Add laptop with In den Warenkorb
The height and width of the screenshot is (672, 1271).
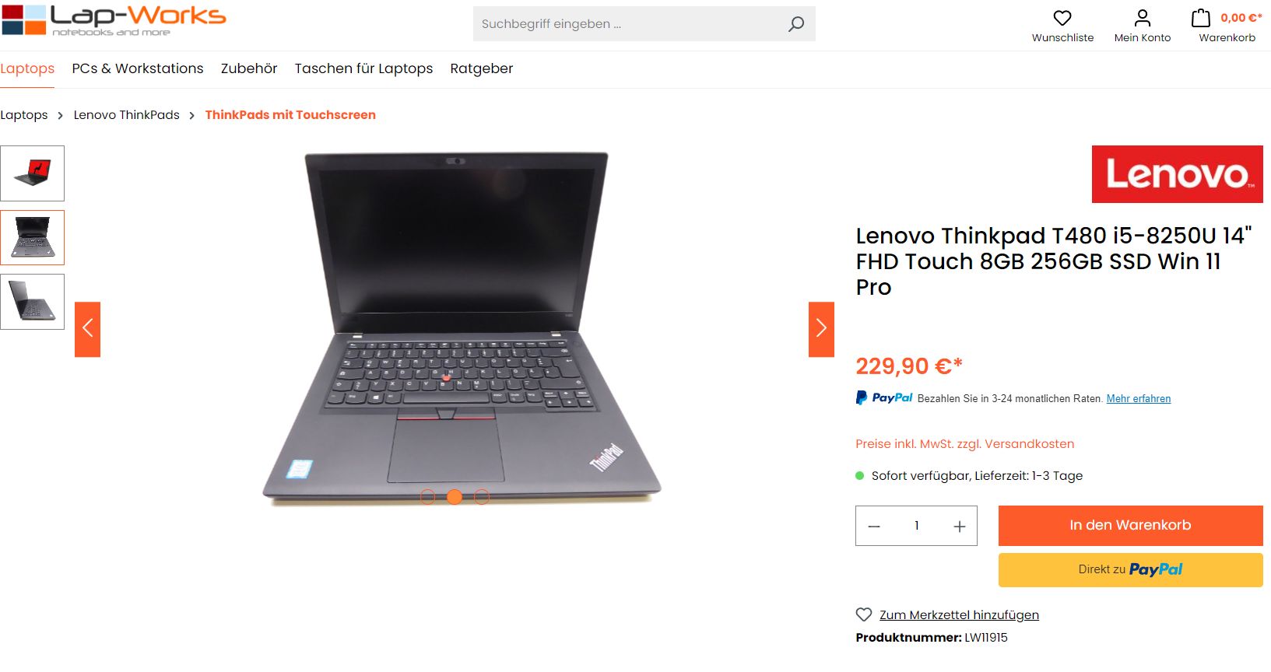[x=1130, y=526]
